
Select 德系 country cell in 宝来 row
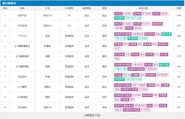tap(105, 36)
